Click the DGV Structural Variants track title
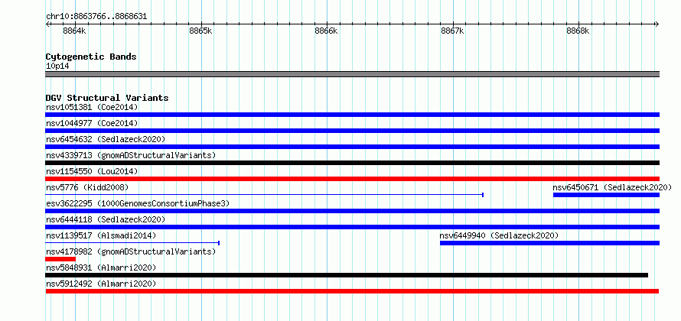The image size is (681, 321). (107, 98)
